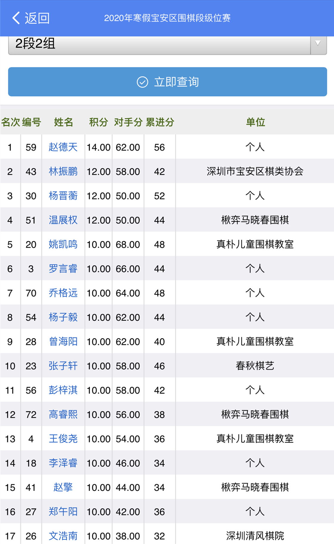The width and height of the screenshot is (334, 544).
Task: Click opponent score 68.00 for 姚凯鸣
Action: [x=128, y=244]
